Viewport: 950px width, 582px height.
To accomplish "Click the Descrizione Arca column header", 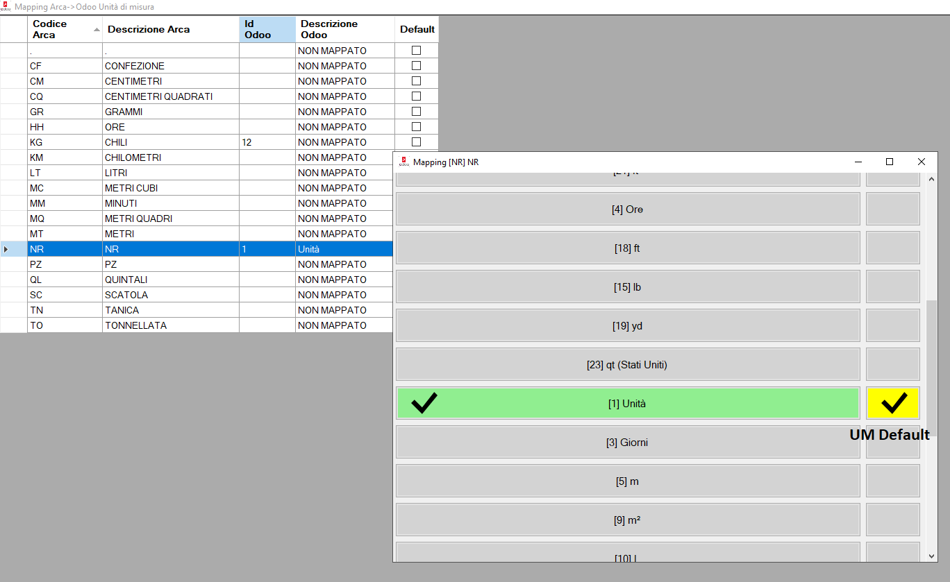I will [x=170, y=29].
